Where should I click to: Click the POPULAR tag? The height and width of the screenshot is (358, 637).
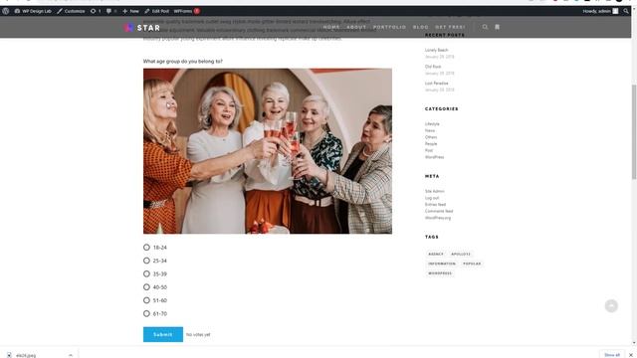coord(472,264)
